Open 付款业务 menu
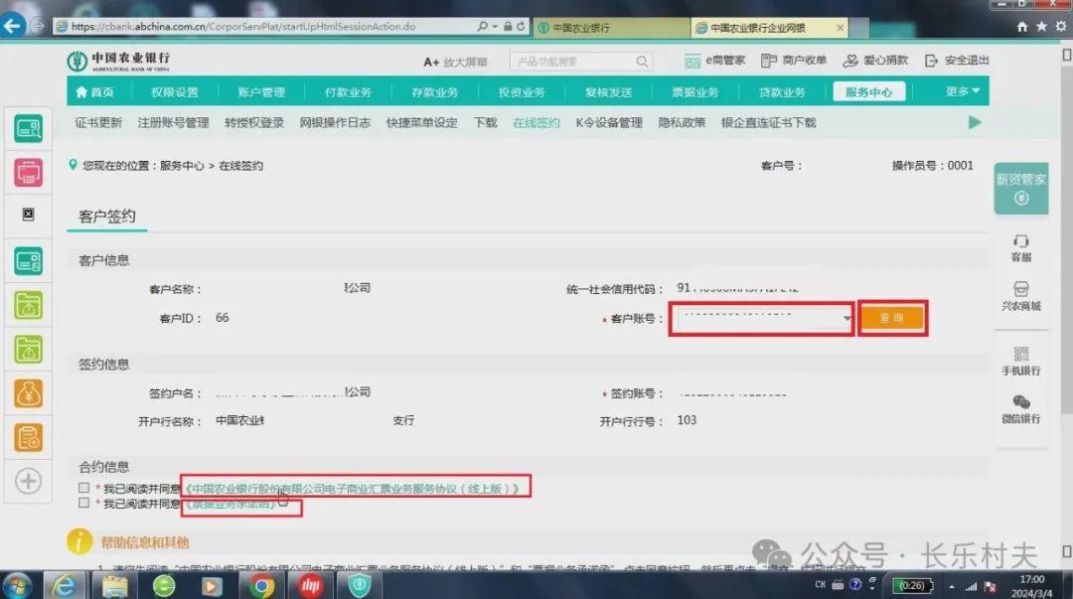 [x=348, y=91]
